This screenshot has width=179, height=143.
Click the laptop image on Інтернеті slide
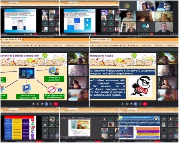(x=26, y=73)
